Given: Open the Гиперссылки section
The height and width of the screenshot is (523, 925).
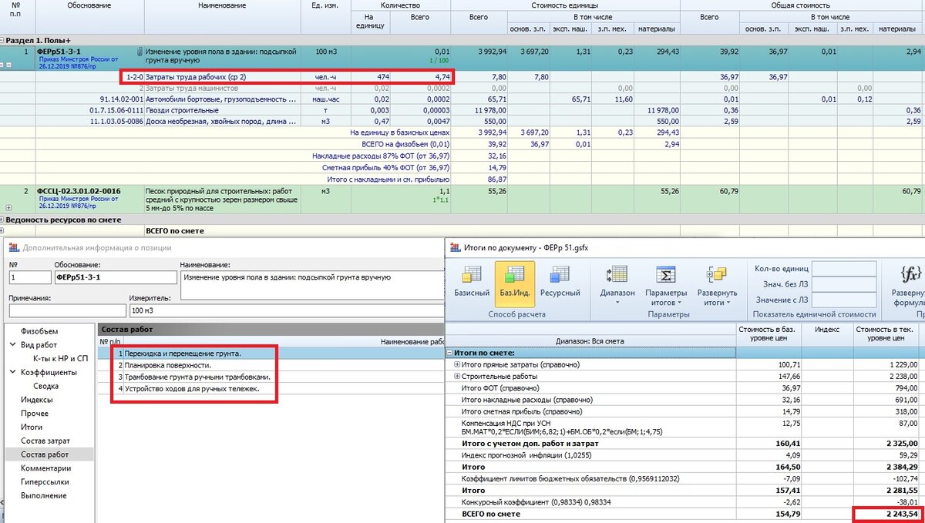Looking at the screenshot, I should 46,481.
